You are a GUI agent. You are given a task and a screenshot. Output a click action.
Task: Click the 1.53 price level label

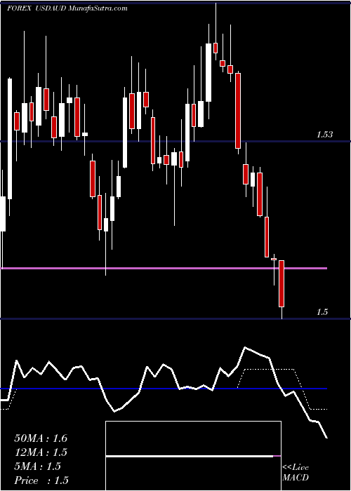tap(324, 135)
